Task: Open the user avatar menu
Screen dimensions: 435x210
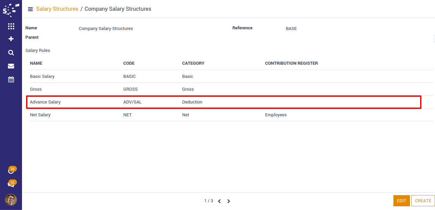Action: coord(11,200)
